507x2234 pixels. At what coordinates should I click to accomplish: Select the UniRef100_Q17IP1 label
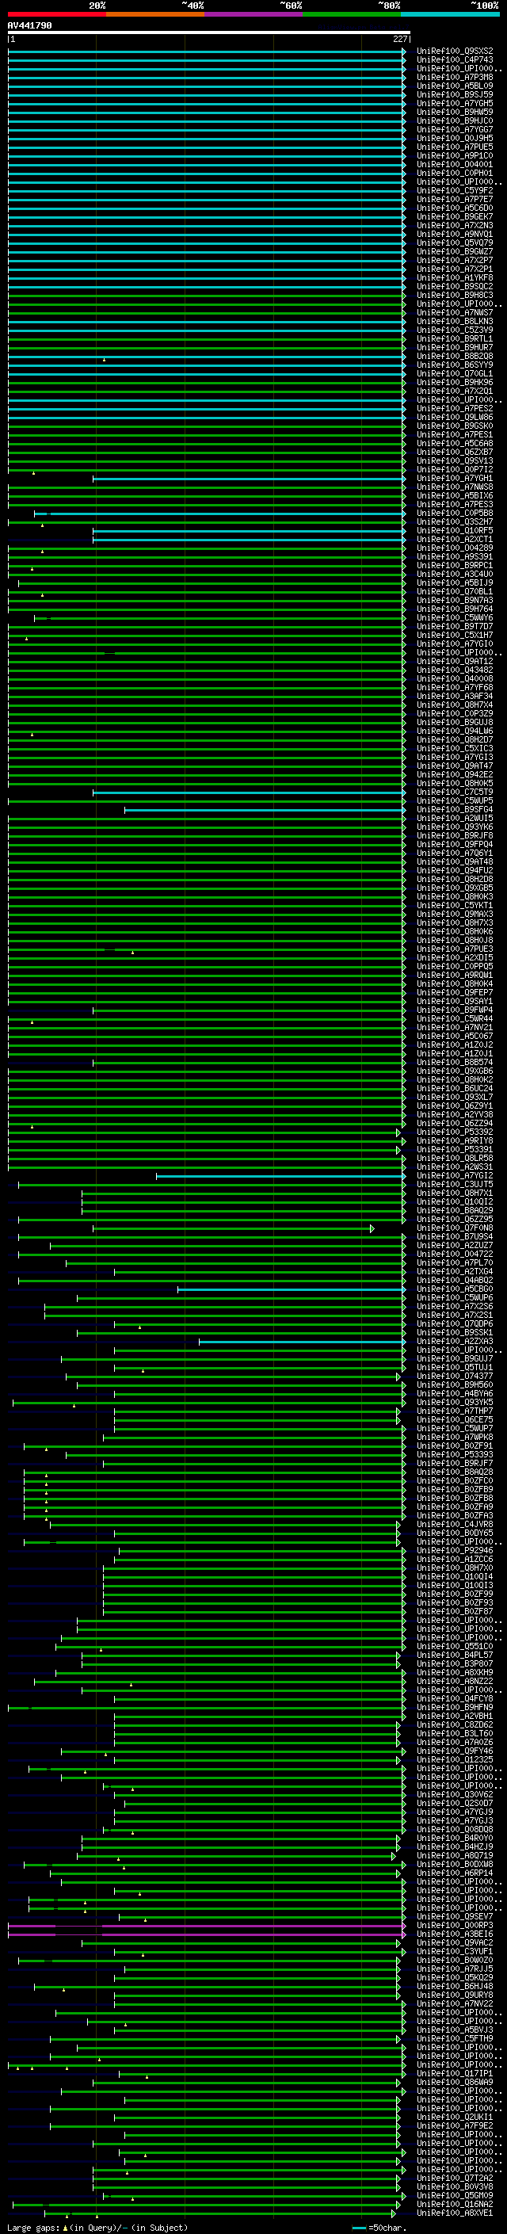pyautogui.click(x=455, y=2075)
